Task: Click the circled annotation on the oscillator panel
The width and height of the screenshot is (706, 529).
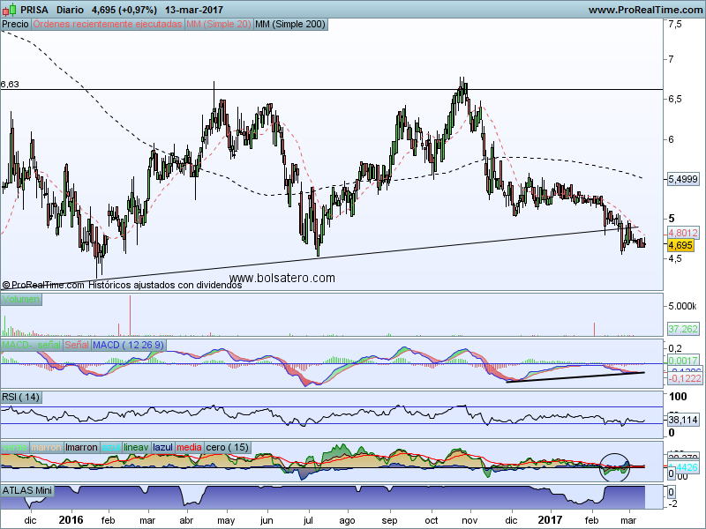Action: 616,466
